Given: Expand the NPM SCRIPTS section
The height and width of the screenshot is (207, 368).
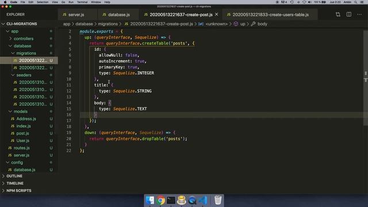Looking at the screenshot, I should 29,190.
